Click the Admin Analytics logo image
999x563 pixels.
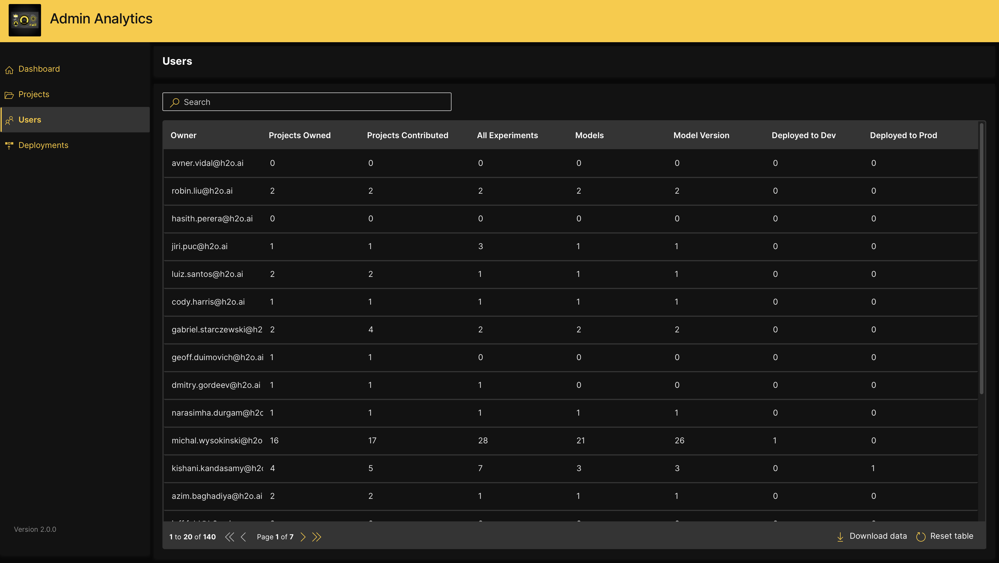[x=25, y=20]
